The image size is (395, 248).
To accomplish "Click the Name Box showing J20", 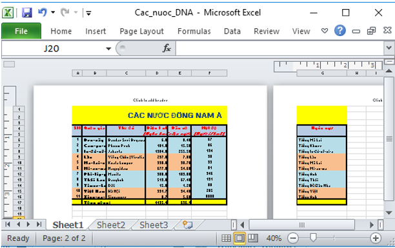I will [x=52, y=48].
